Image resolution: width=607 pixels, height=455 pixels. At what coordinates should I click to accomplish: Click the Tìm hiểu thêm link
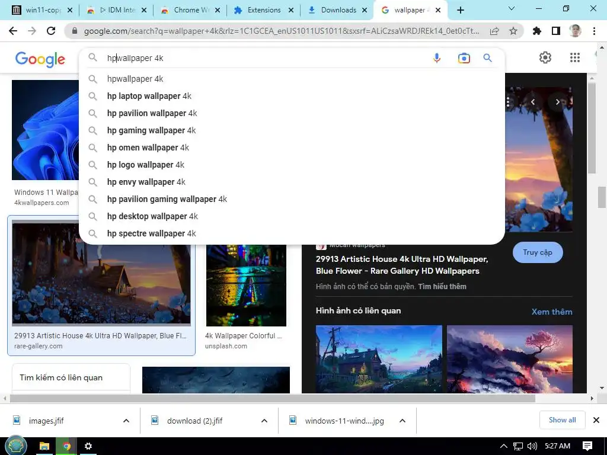[x=442, y=287]
